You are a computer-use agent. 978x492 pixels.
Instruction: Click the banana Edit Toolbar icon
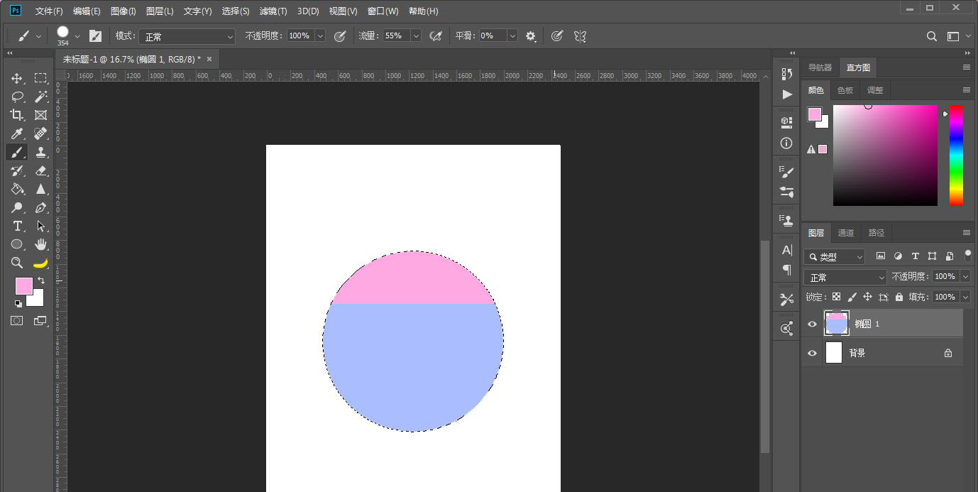point(40,263)
